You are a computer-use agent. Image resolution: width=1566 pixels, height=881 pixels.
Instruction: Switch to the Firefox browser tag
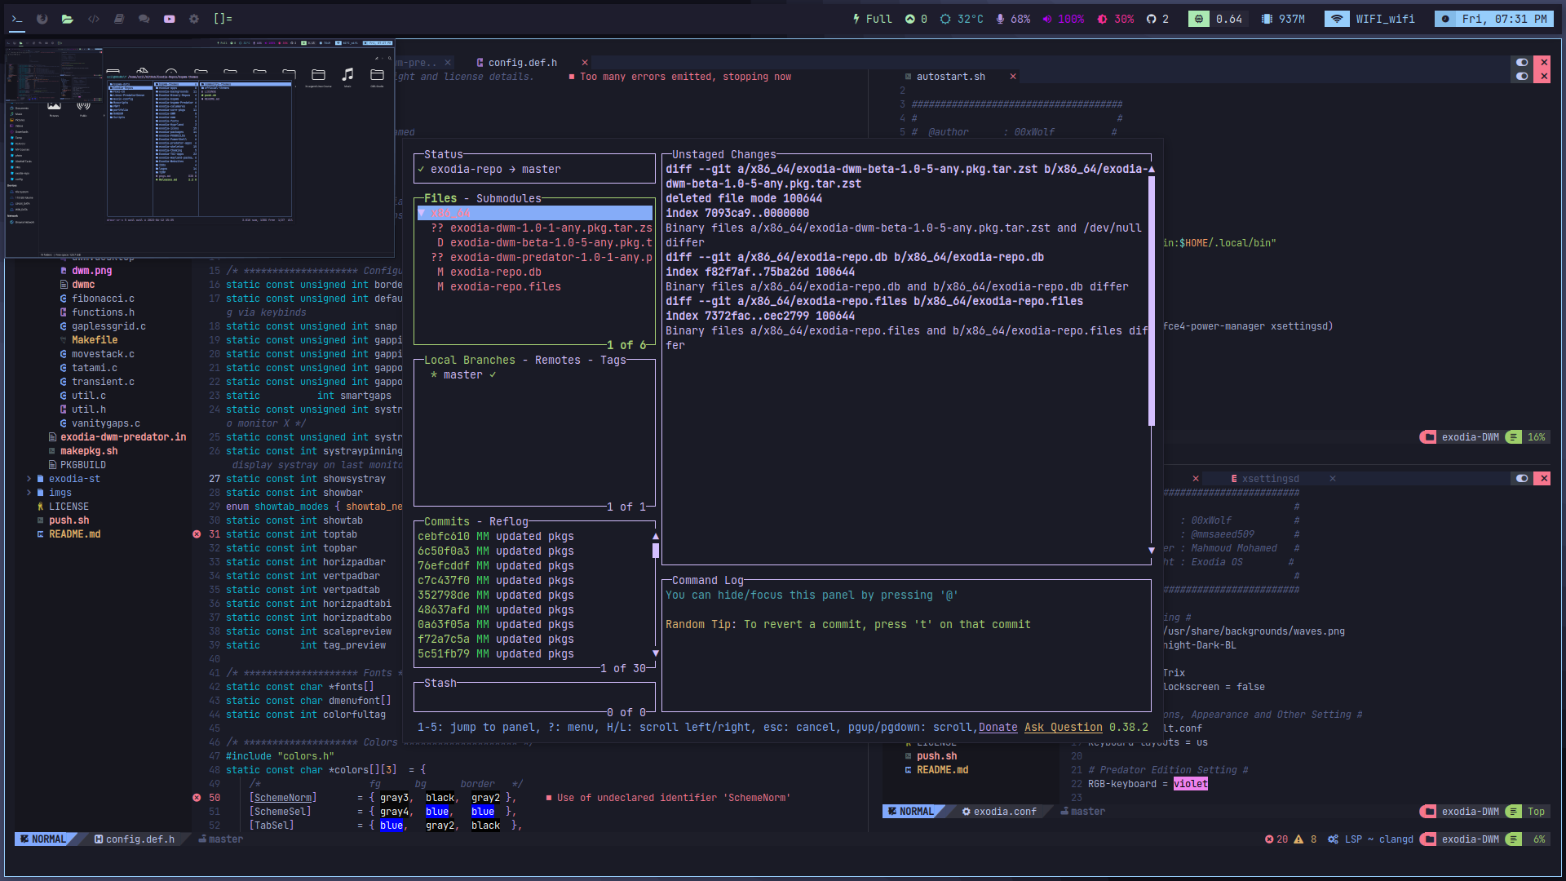42,19
